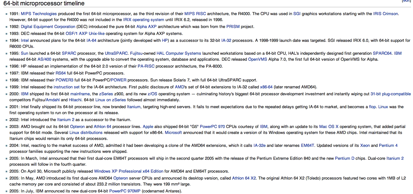
Task: Click the instruction set link
Action: [67, 87]
